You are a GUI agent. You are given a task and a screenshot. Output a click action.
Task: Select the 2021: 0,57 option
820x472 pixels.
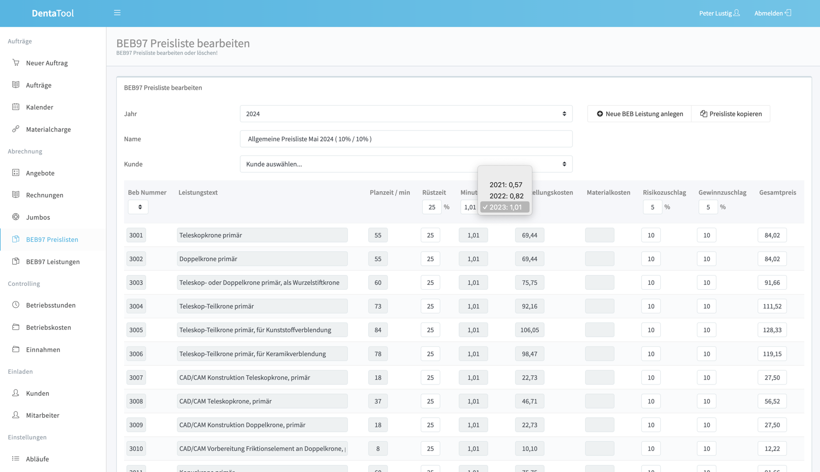(x=506, y=185)
